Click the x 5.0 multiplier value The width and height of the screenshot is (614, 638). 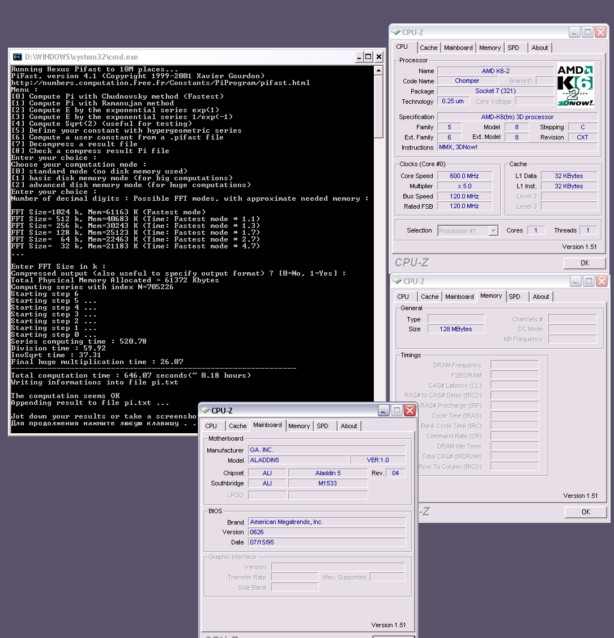(x=464, y=187)
